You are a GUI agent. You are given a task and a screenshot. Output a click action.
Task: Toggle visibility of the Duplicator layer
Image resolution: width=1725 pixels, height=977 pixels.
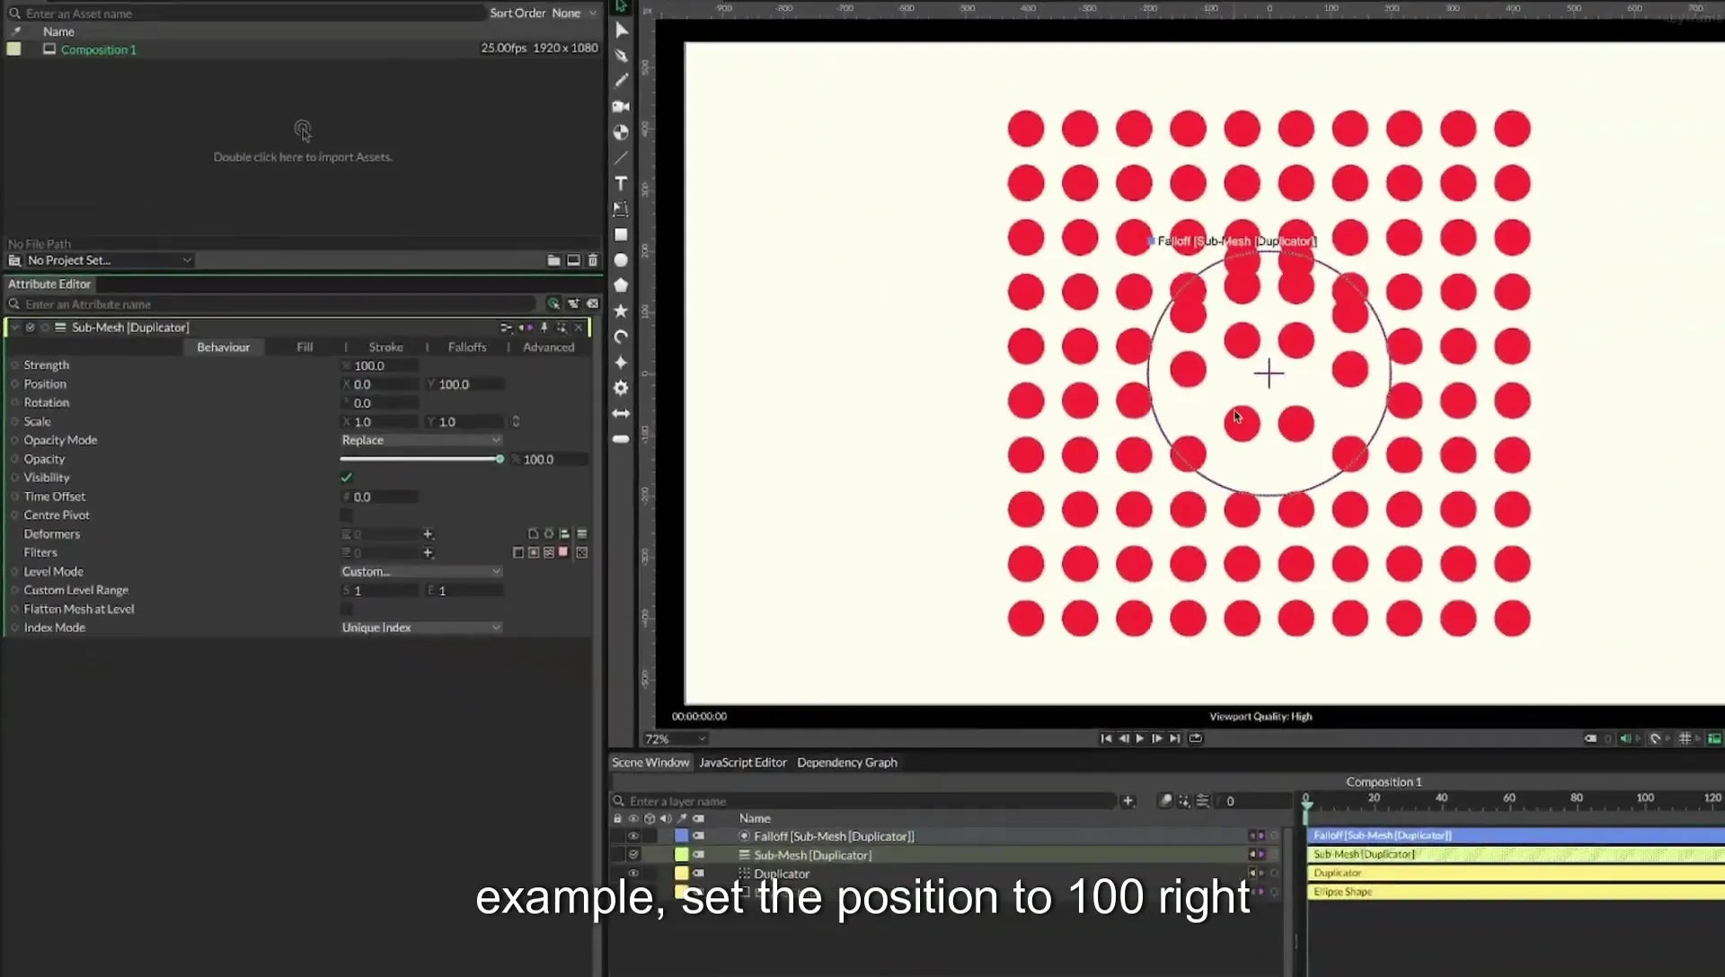633,874
